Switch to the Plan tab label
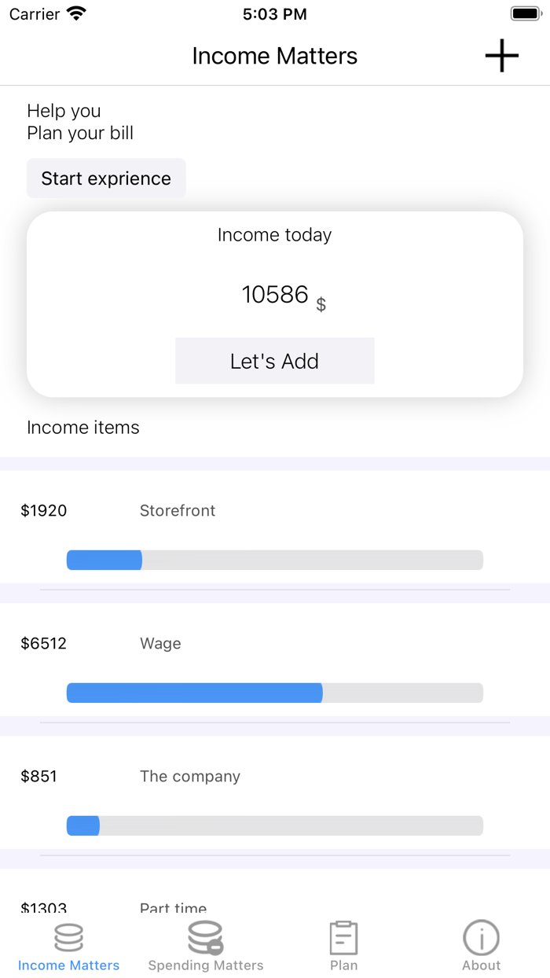 (x=343, y=965)
